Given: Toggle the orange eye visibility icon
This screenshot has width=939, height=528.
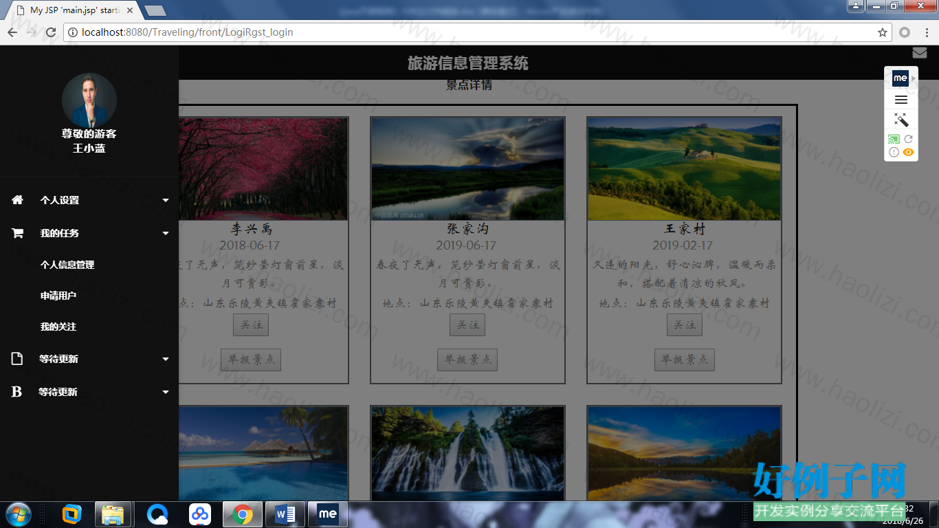Looking at the screenshot, I should 908,153.
